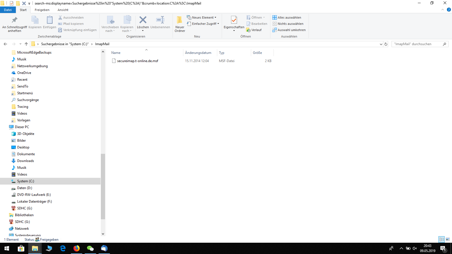Open the help question mark icon

[x=449, y=10]
